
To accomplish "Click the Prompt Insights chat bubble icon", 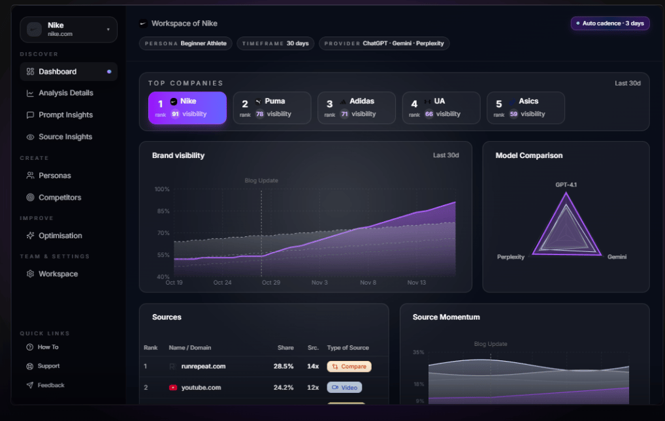I will point(30,115).
